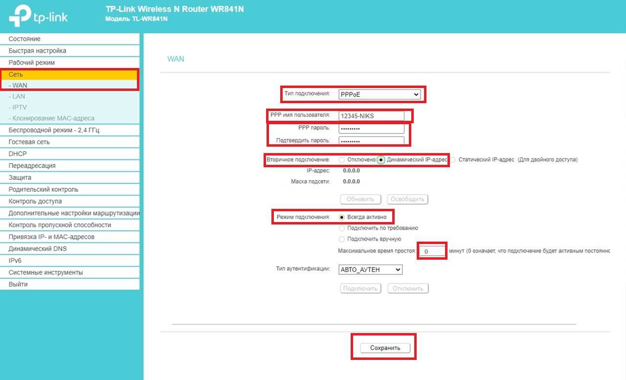Open the Состояние menu item

70,39
